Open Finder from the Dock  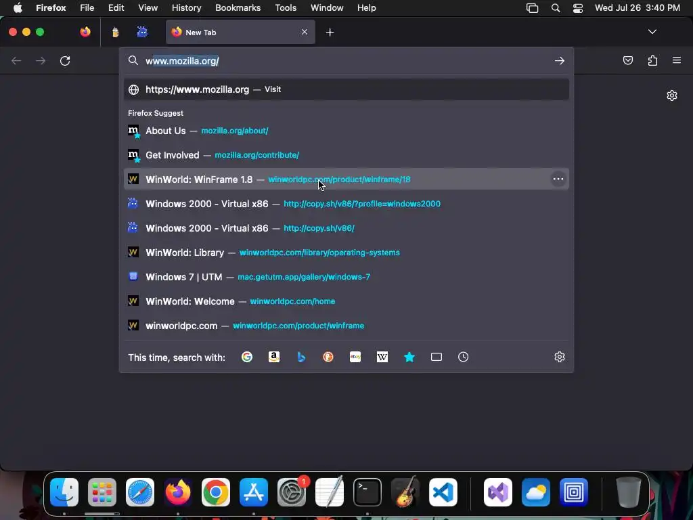[64, 492]
